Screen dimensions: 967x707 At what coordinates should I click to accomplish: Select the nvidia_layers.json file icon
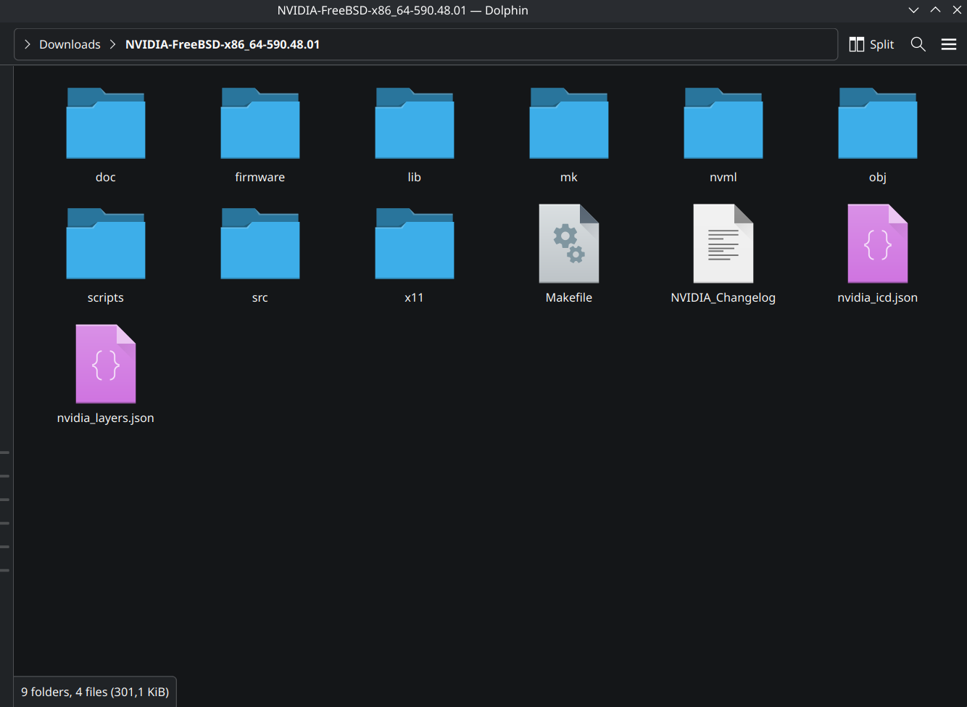tap(106, 364)
